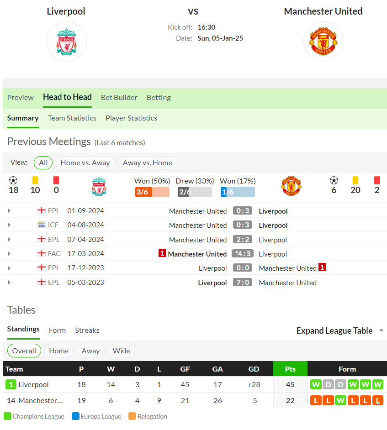Open the 7:0 score from 05-03-2023
387x430 pixels.
point(243,282)
